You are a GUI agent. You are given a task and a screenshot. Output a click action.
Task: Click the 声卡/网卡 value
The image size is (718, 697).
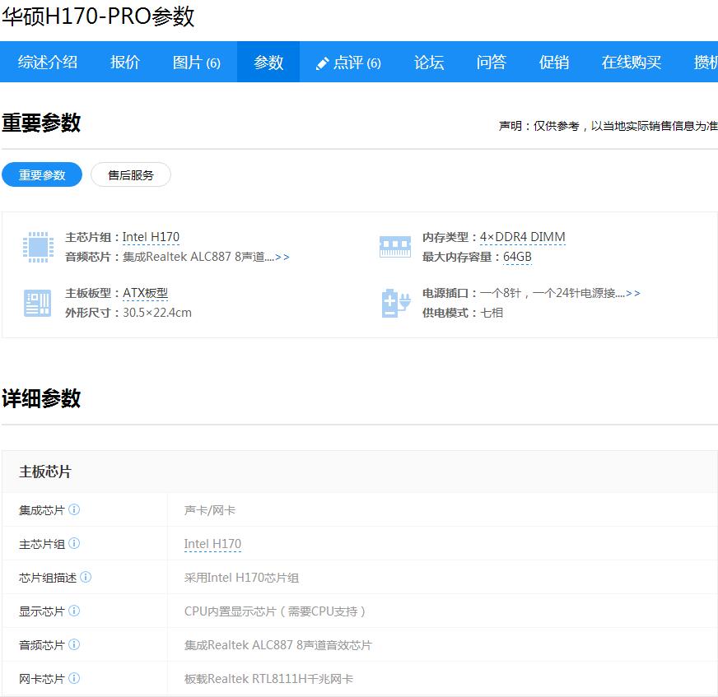tap(210, 510)
